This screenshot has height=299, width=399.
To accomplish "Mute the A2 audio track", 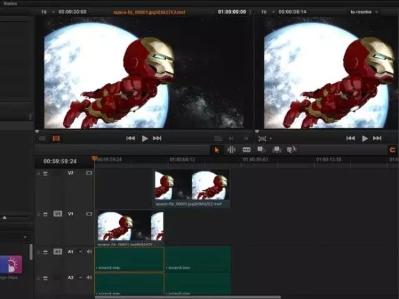I will click(89, 277).
